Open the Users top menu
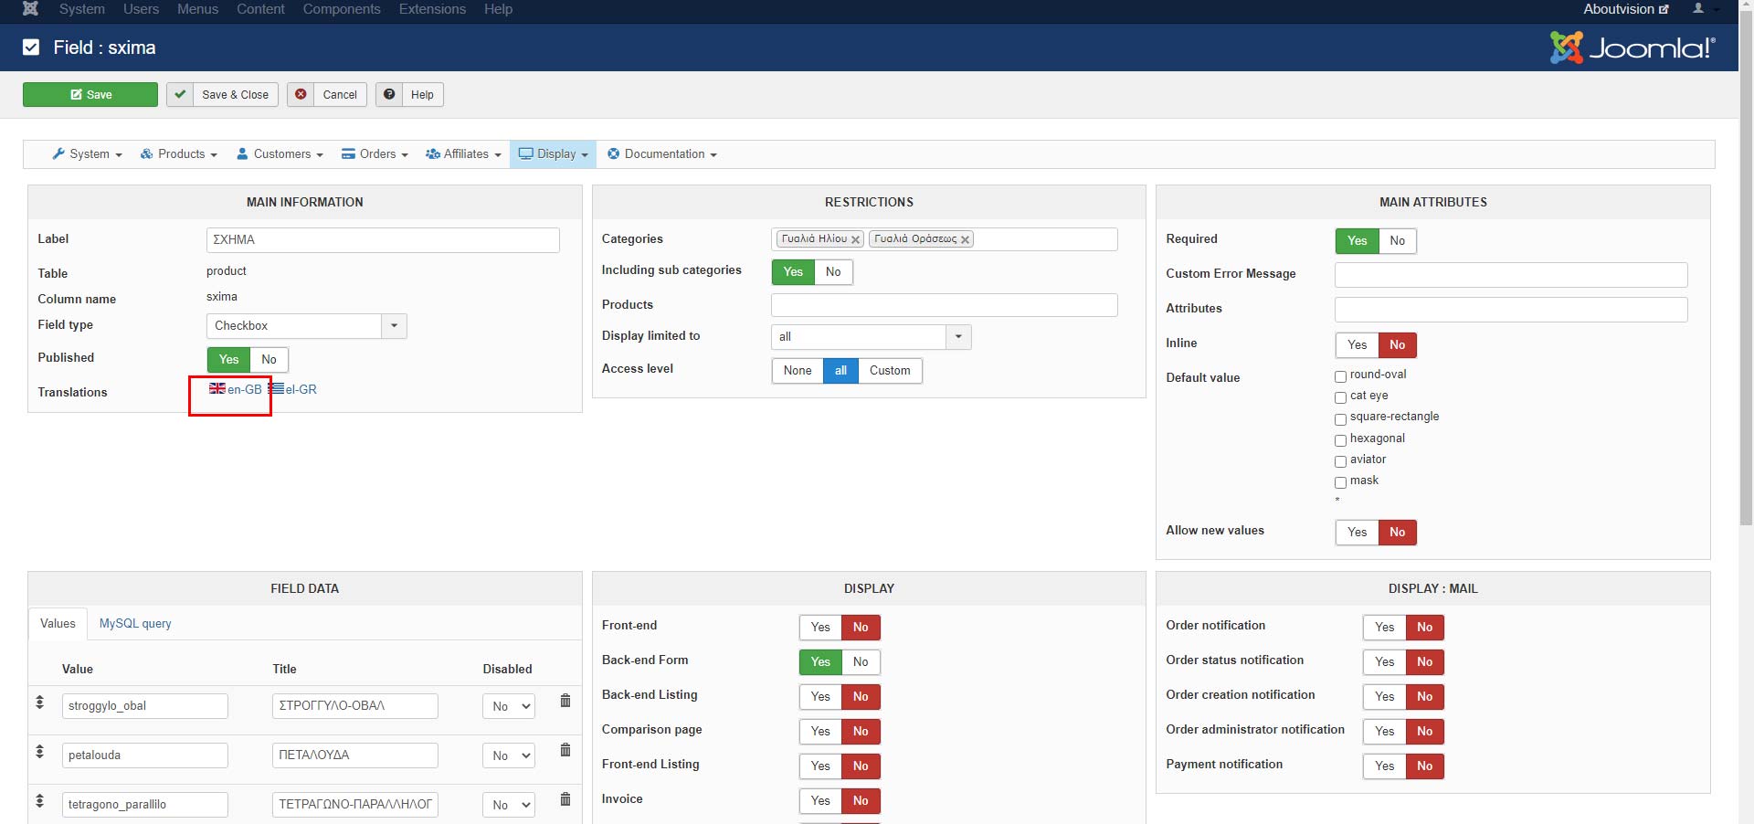 click(141, 9)
